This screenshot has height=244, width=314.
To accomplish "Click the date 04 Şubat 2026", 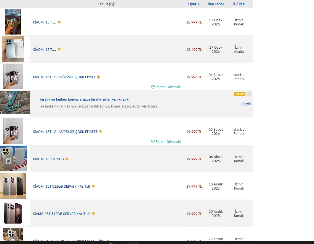I will 216,77.
